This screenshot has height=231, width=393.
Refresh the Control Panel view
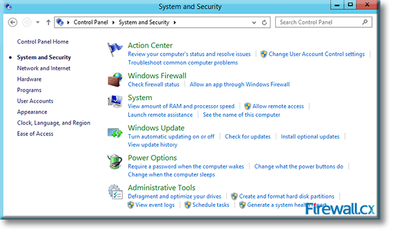pyautogui.click(x=264, y=23)
